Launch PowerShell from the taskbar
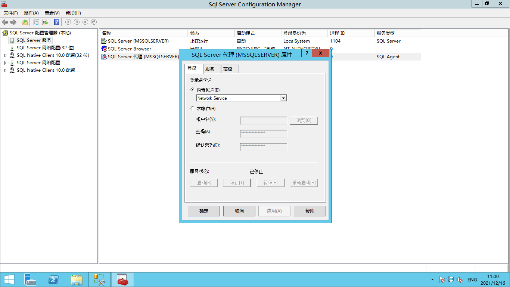The height and width of the screenshot is (287, 510). point(53,280)
